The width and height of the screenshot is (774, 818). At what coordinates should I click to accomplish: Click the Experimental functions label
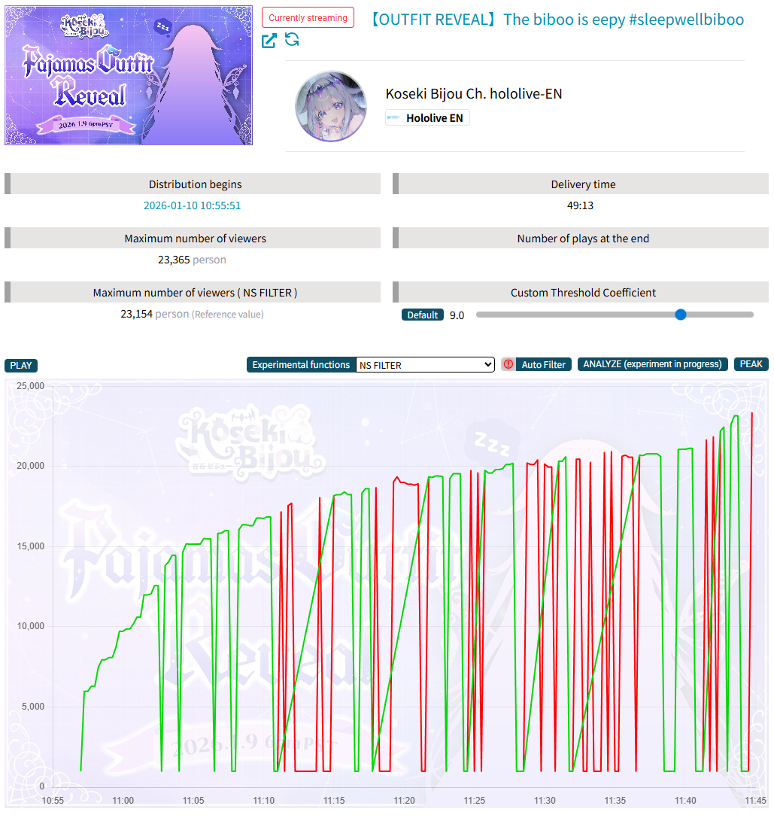(x=301, y=365)
